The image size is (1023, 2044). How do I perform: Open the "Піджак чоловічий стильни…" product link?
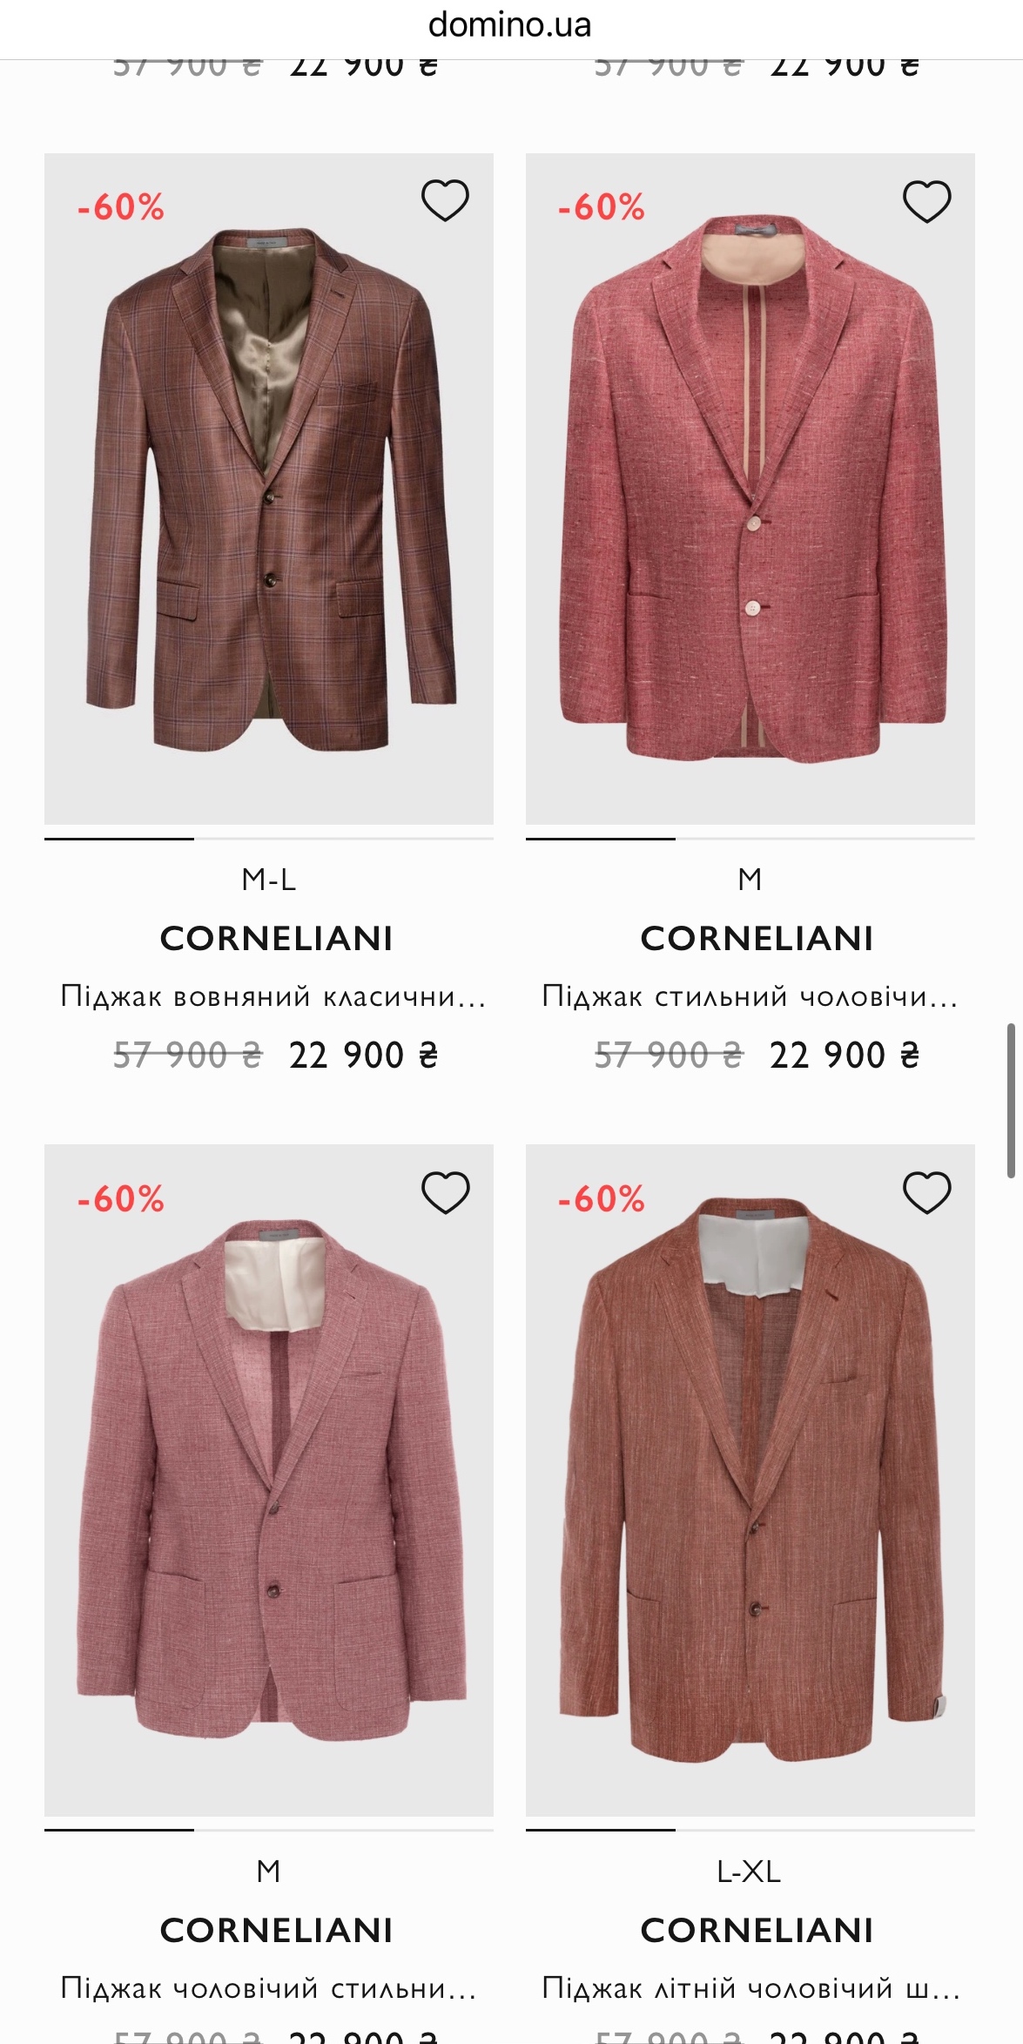point(269,1988)
